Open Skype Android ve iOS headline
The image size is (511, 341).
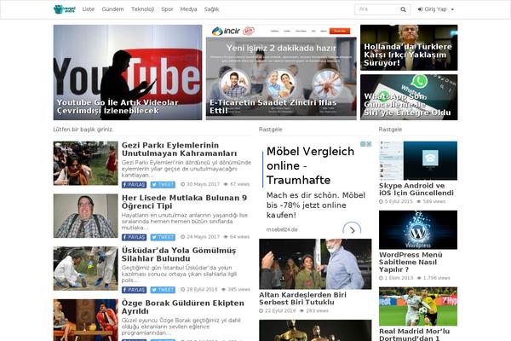point(416,189)
